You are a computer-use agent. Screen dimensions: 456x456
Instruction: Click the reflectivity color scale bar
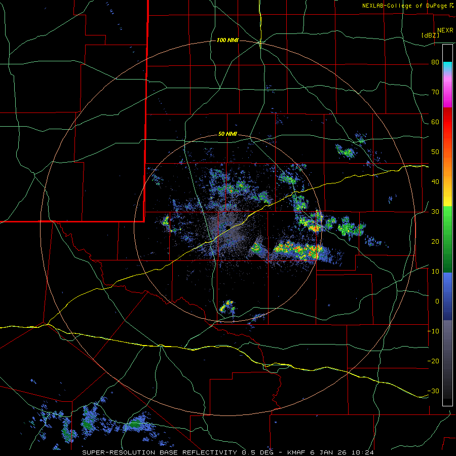coord(447,225)
